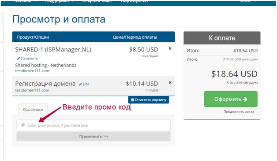Click the tag icon in promo field
This screenshot has height=161, width=277.
(23, 125)
